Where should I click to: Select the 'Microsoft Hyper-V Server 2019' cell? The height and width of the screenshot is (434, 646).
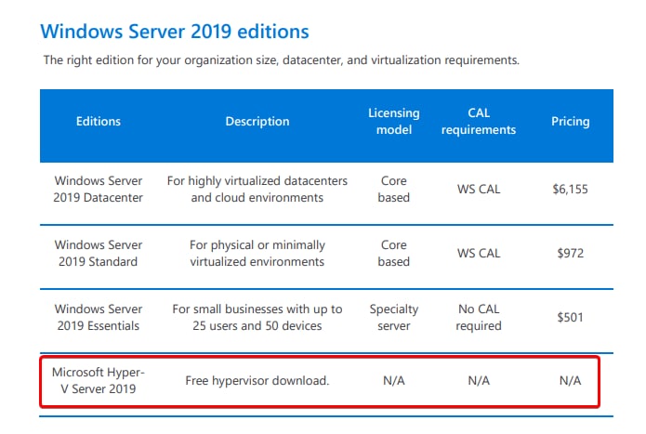[x=98, y=380]
